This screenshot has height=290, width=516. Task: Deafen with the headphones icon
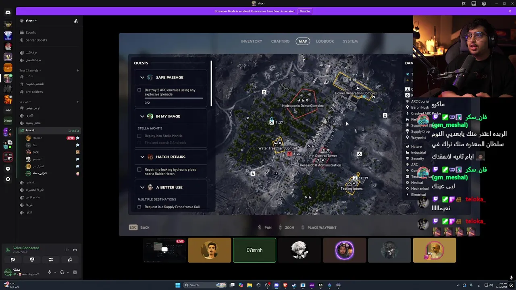(62, 272)
